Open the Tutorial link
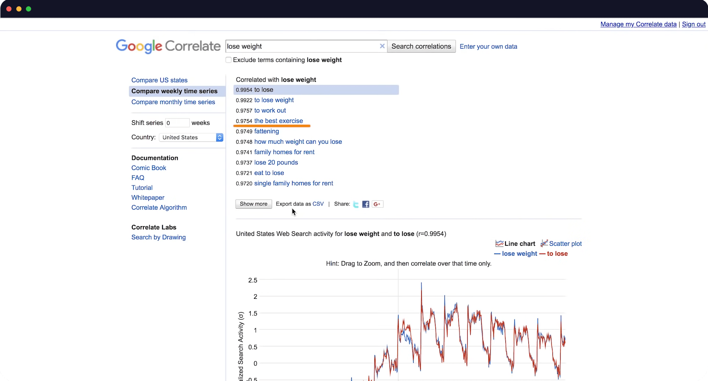Screen dimensions: 708x381 pos(142,188)
